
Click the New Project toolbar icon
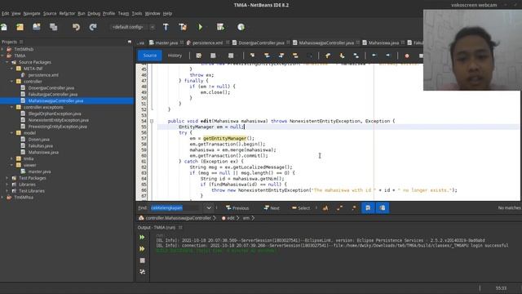[20, 27]
